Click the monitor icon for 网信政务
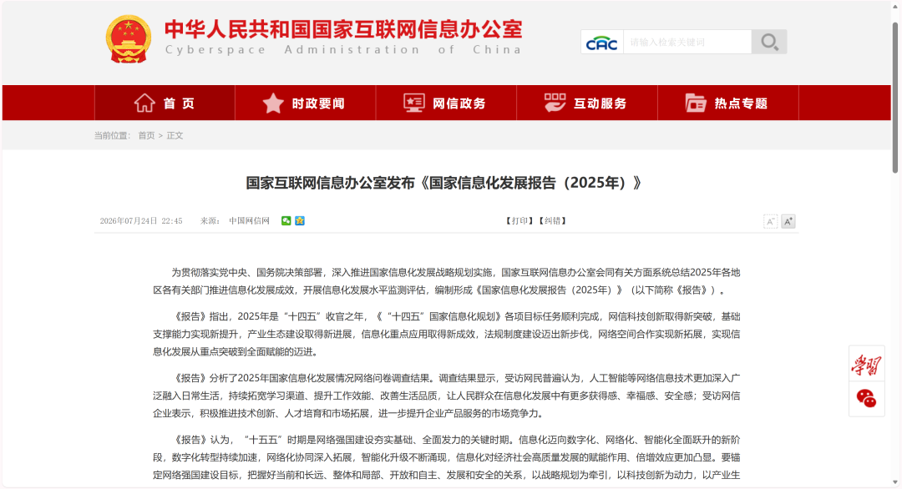 coord(413,103)
